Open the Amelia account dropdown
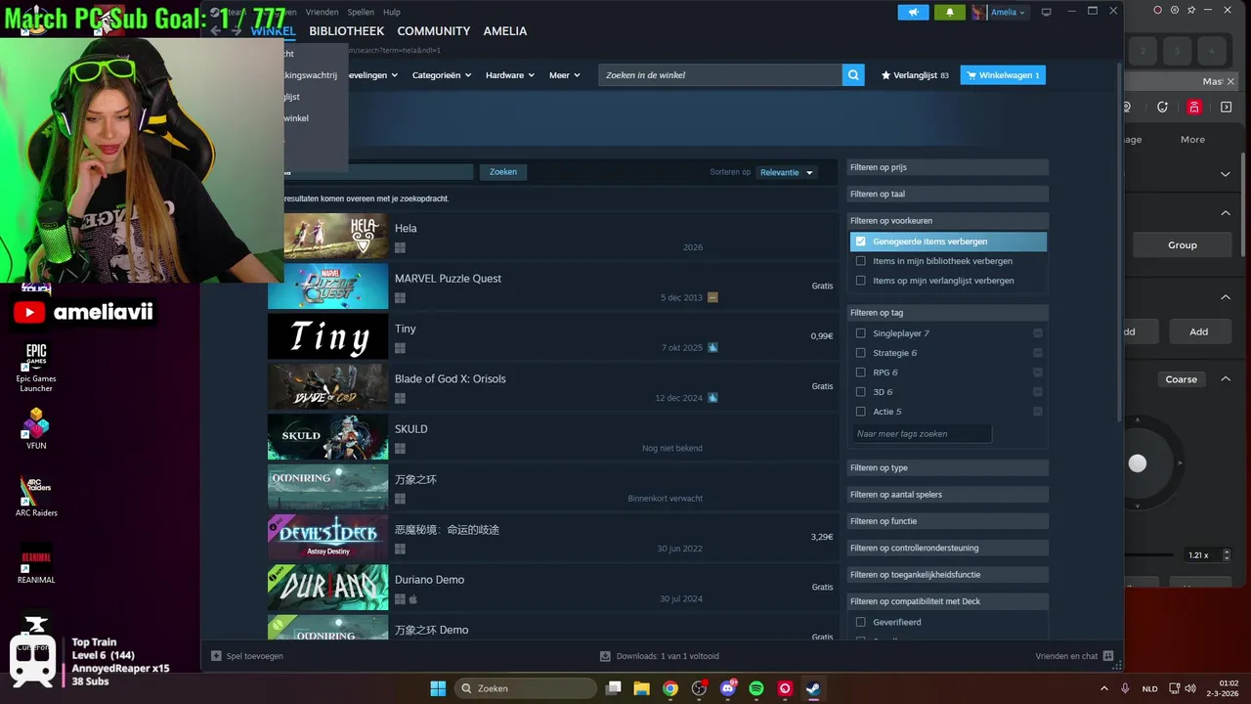This screenshot has height=704, width=1251. pos(1008,12)
